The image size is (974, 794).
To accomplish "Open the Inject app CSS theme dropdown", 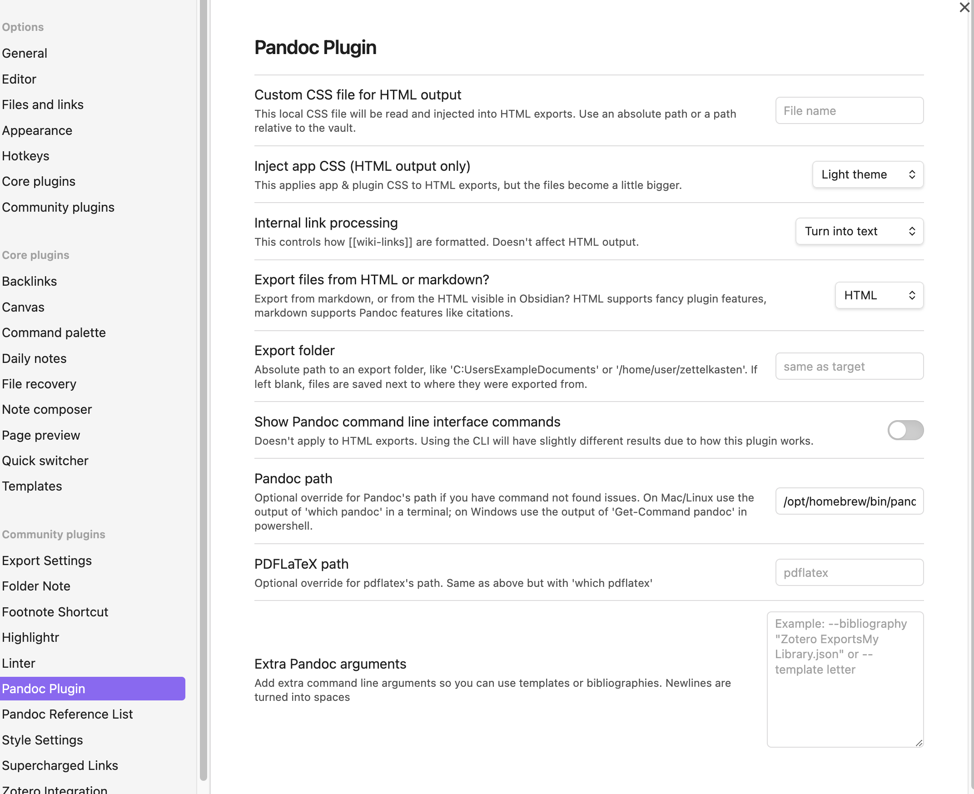I will click(x=867, y=174).
